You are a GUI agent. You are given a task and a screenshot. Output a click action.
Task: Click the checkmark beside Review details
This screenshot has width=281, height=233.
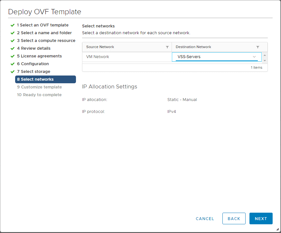13,48
